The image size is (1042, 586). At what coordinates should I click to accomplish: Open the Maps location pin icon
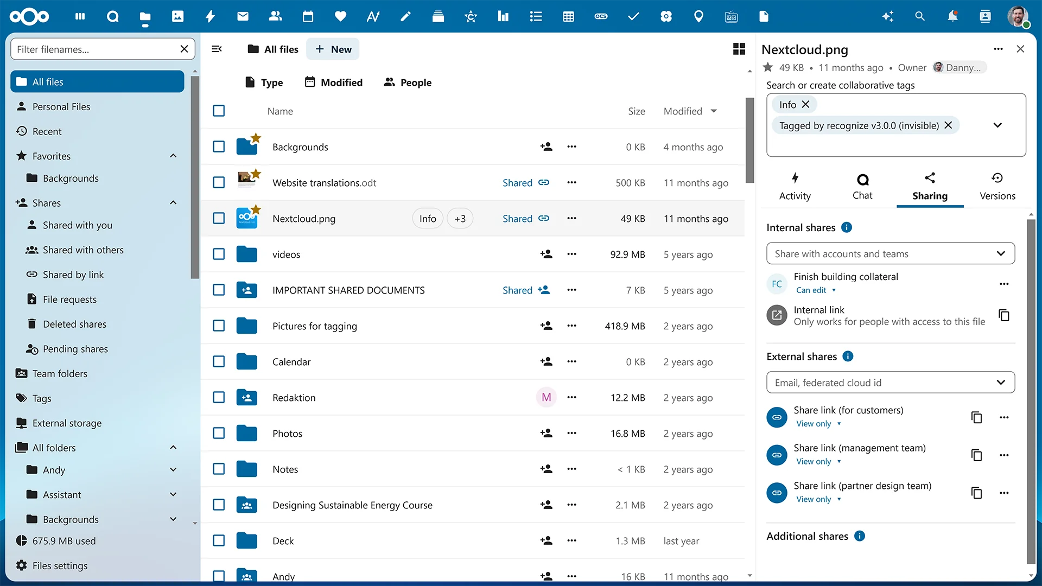click(x=698, y=16)
